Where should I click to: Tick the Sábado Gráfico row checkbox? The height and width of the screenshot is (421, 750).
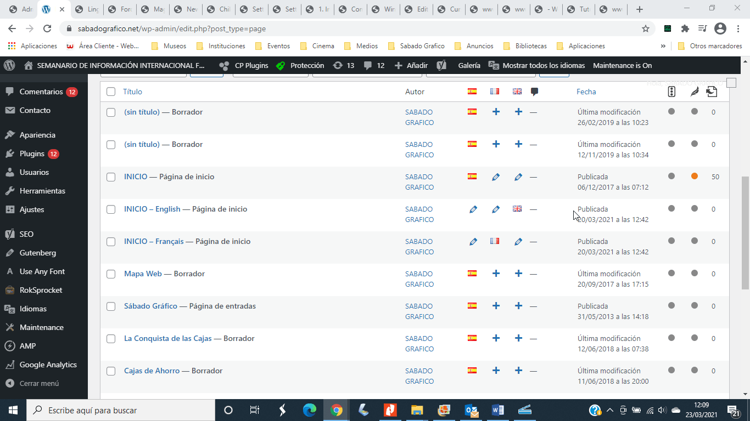pyautogui.click(x=111, y=306)
